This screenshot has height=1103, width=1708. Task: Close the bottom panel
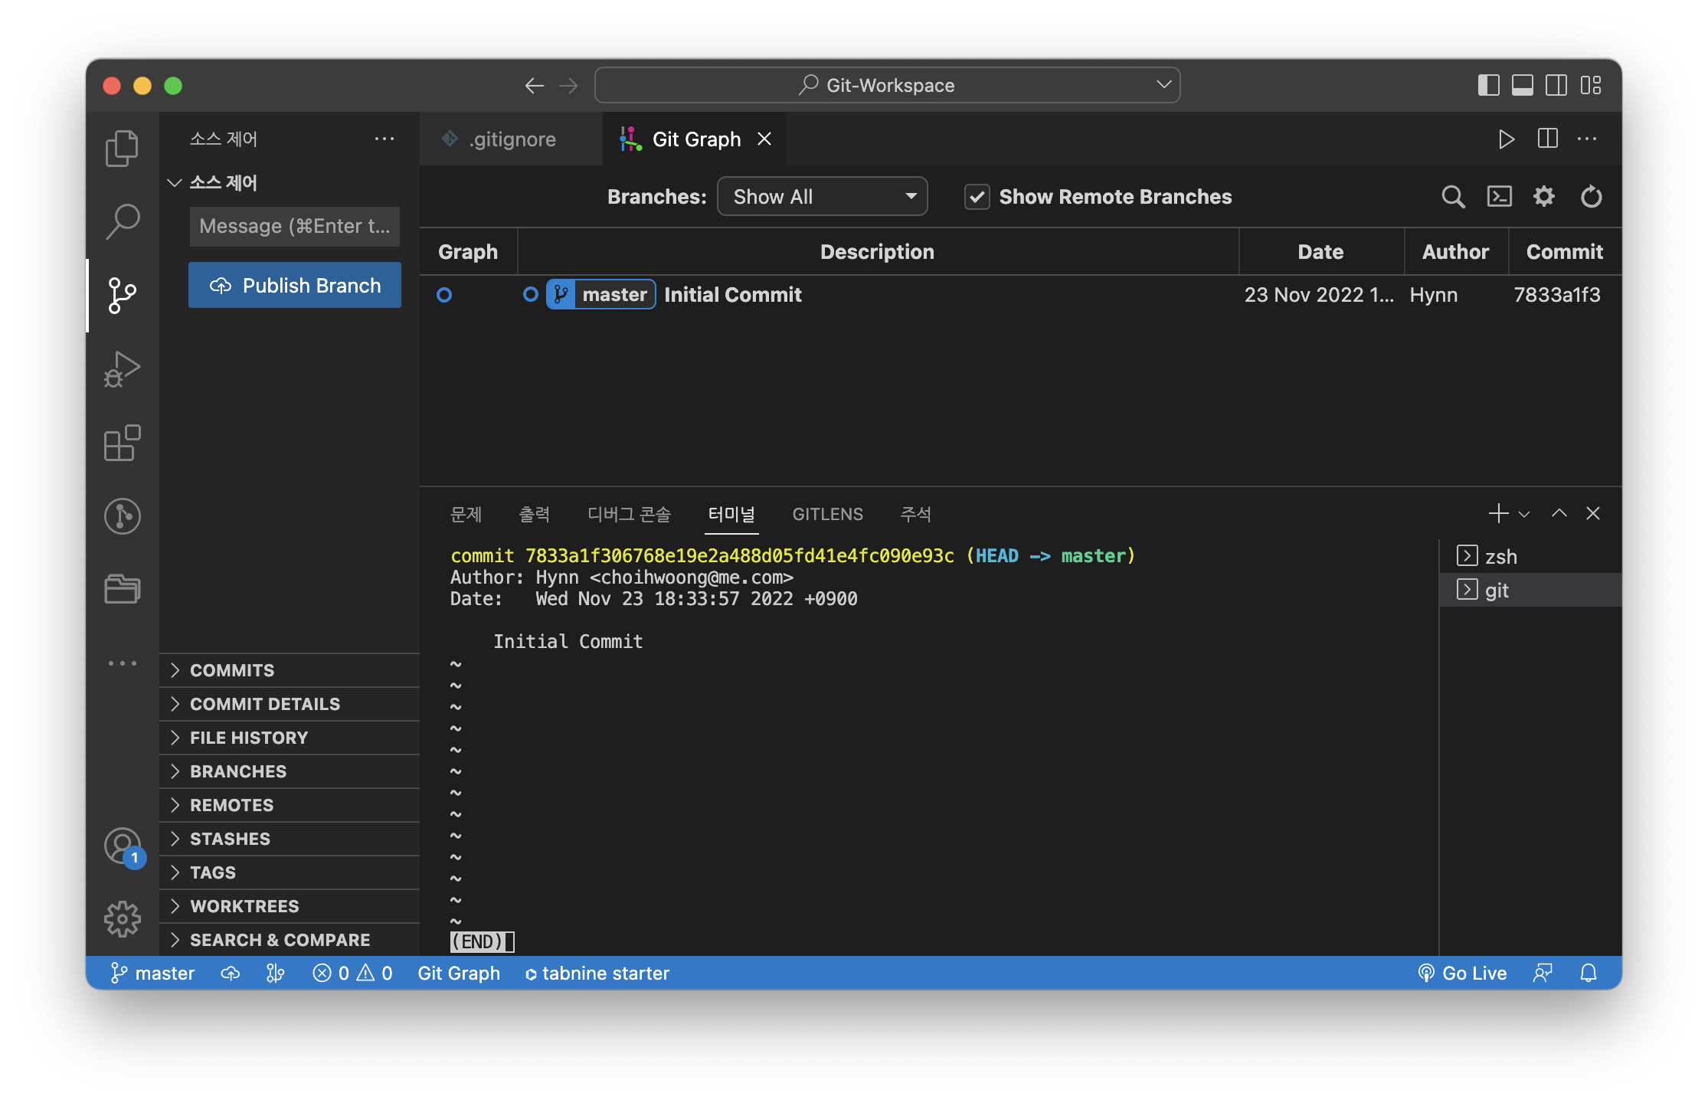(1593, 513)
